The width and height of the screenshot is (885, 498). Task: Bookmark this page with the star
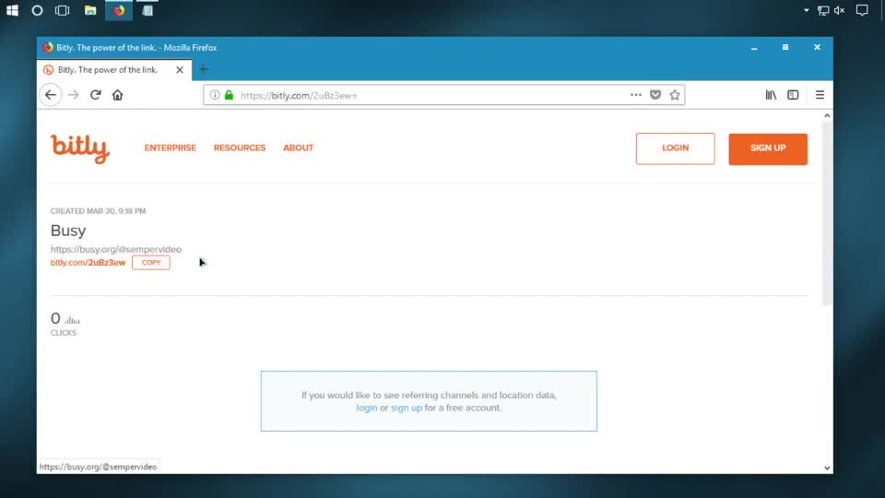pos(675,95)
